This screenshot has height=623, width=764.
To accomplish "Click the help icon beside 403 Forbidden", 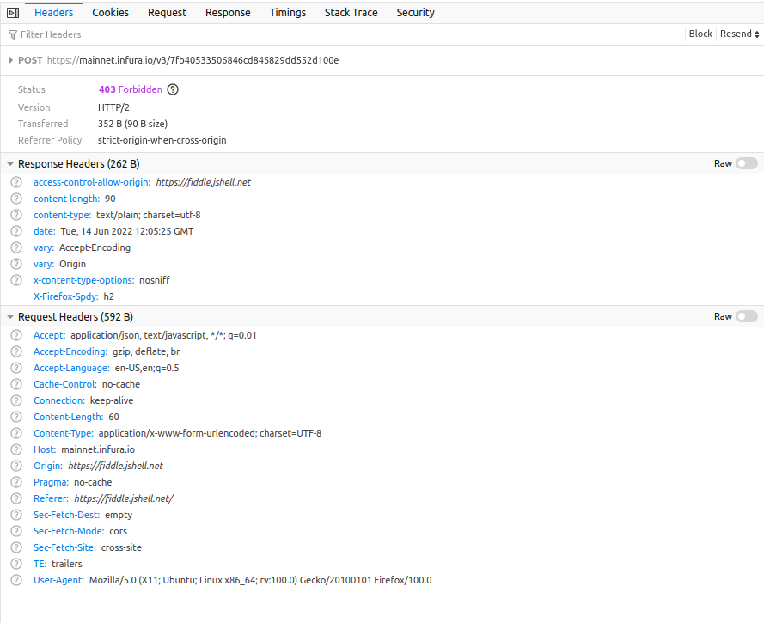I will pos(170,89).
